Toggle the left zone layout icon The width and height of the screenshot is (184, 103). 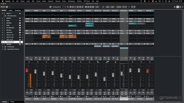tap(178, 7)
